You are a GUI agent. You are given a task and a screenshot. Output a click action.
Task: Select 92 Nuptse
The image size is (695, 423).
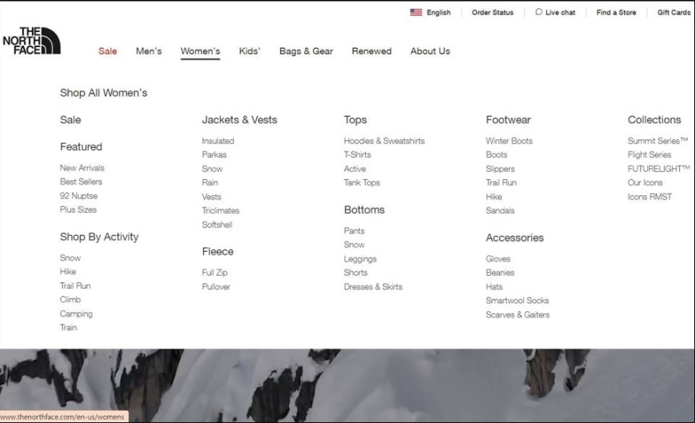tap(78, 196)
